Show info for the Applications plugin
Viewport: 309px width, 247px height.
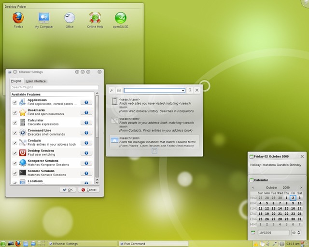coord(86,102)
